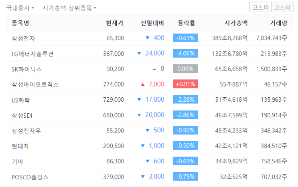Click the down arrow beside 500
Image resolution: width=298 pixels, height=187 pixels.
click(x=148, y=130)
